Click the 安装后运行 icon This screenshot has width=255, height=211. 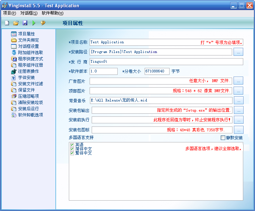coord(14,109)
